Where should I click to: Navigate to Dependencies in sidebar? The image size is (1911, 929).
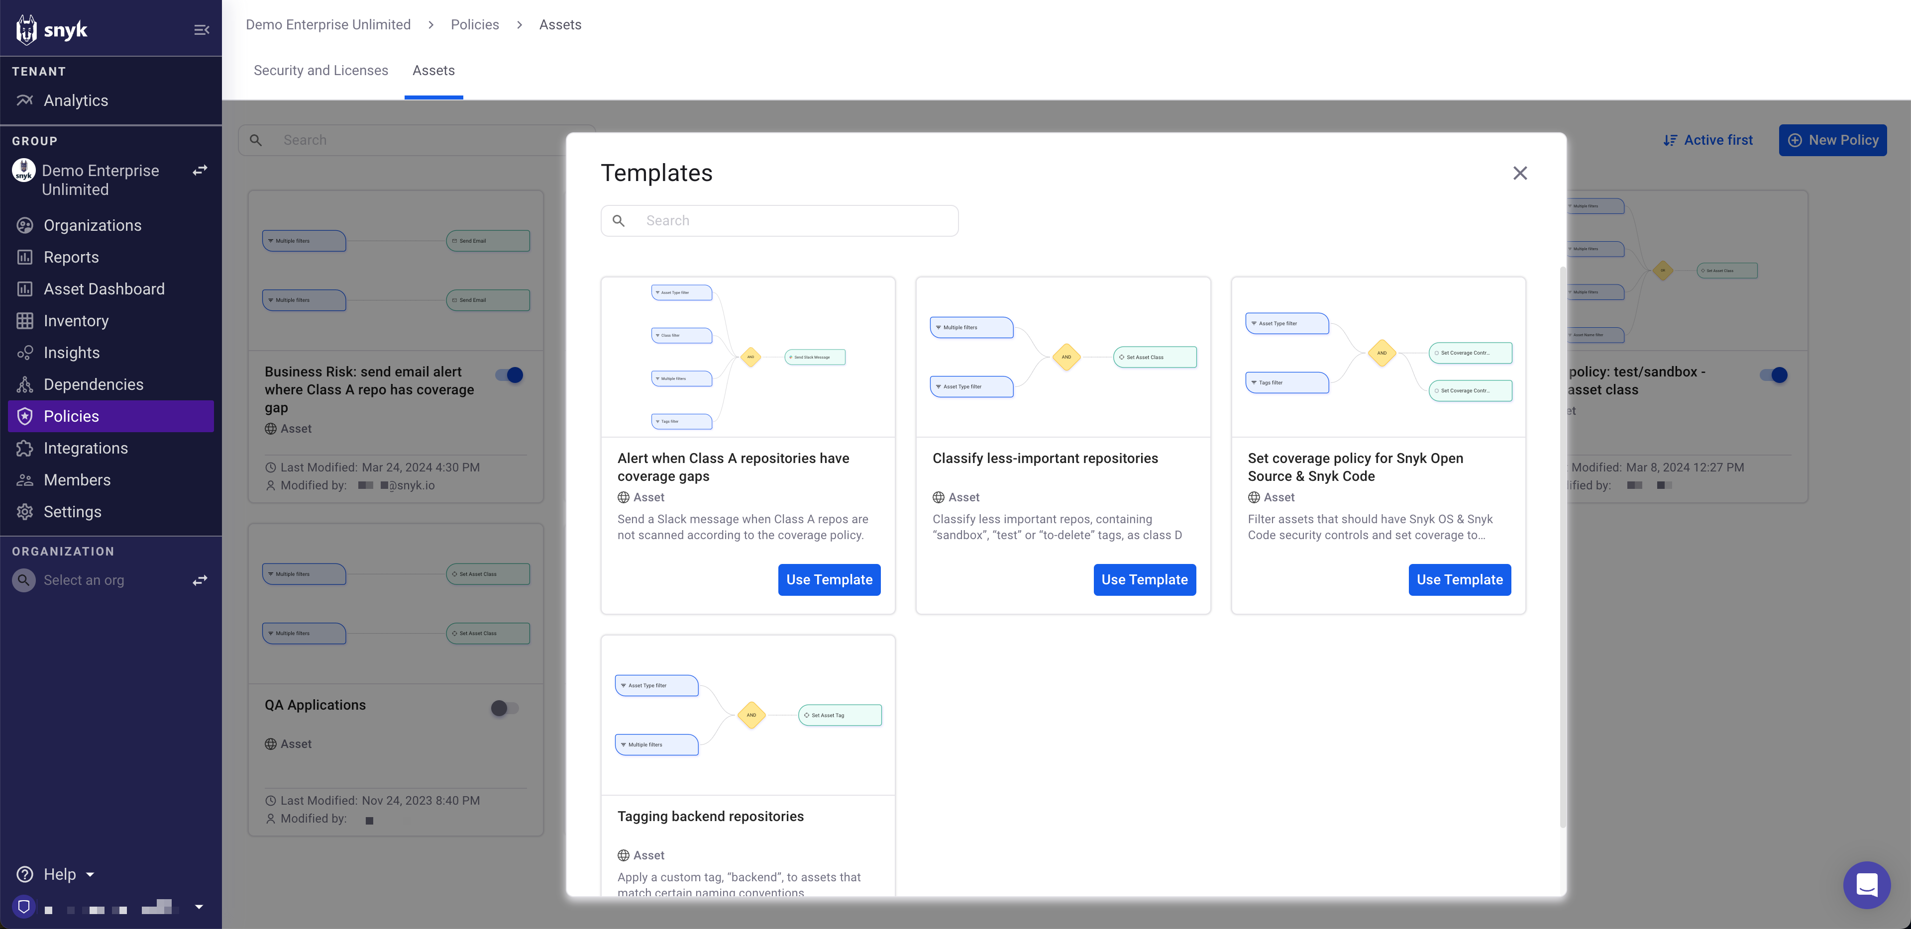(x=94, y=384)
